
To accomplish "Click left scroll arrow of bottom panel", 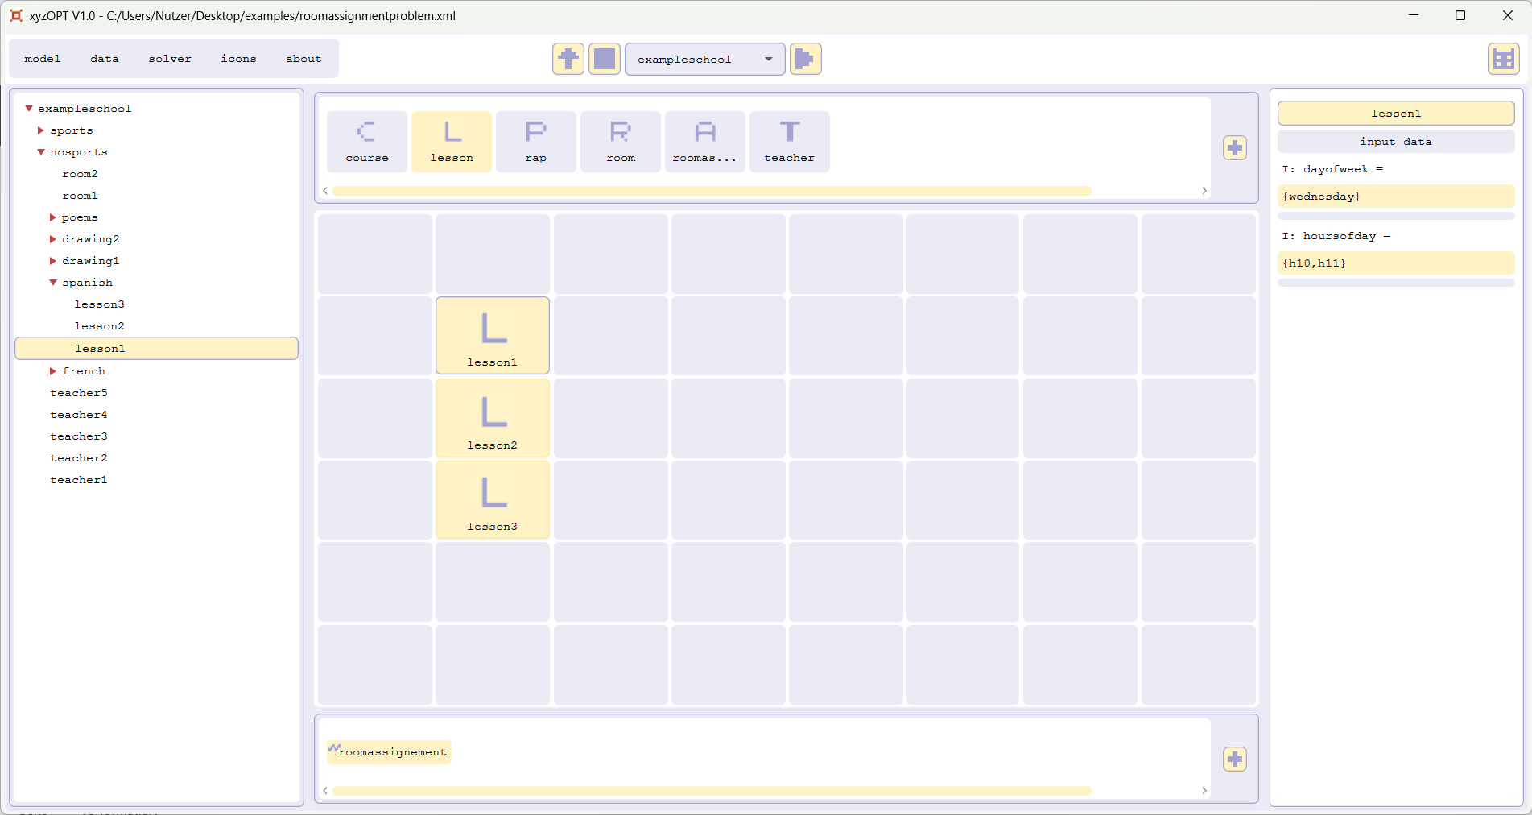I will 324,791.
